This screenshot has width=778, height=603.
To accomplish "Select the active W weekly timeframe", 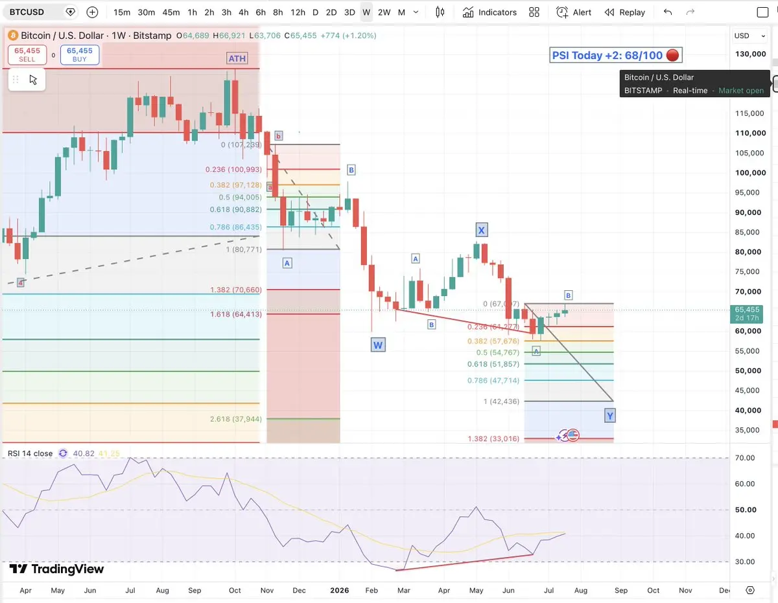I will coord(366,12).
